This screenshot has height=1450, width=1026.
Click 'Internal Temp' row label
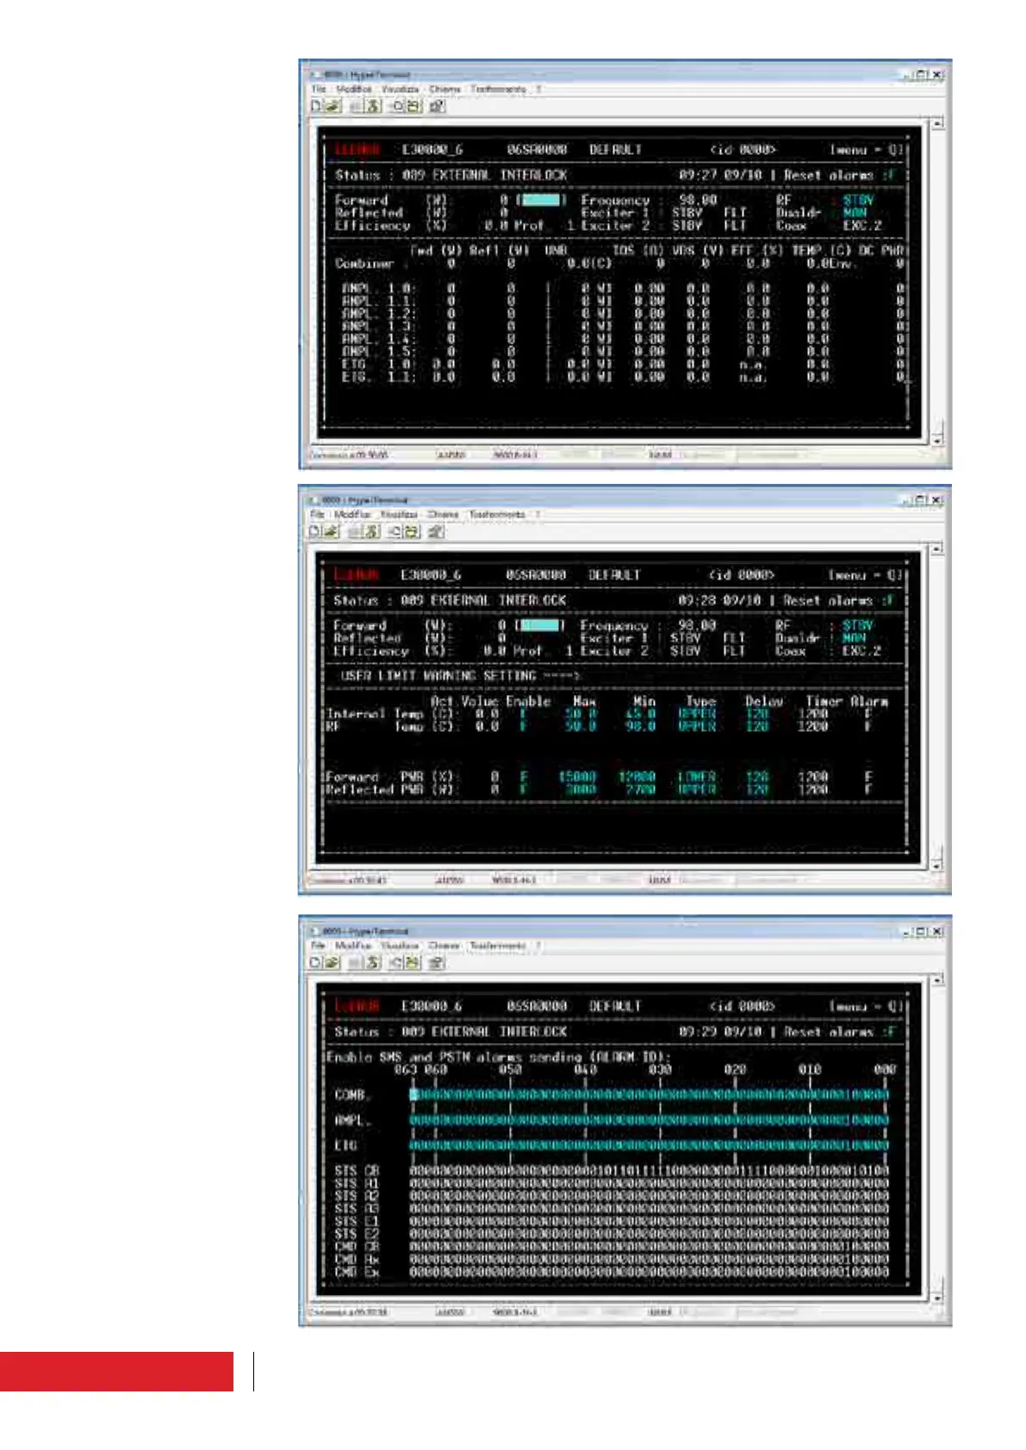coord(375,714)
